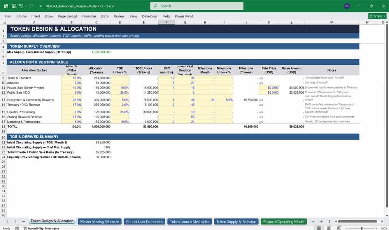
Task: Open the View ribbon tab
Action: [133, 16]
